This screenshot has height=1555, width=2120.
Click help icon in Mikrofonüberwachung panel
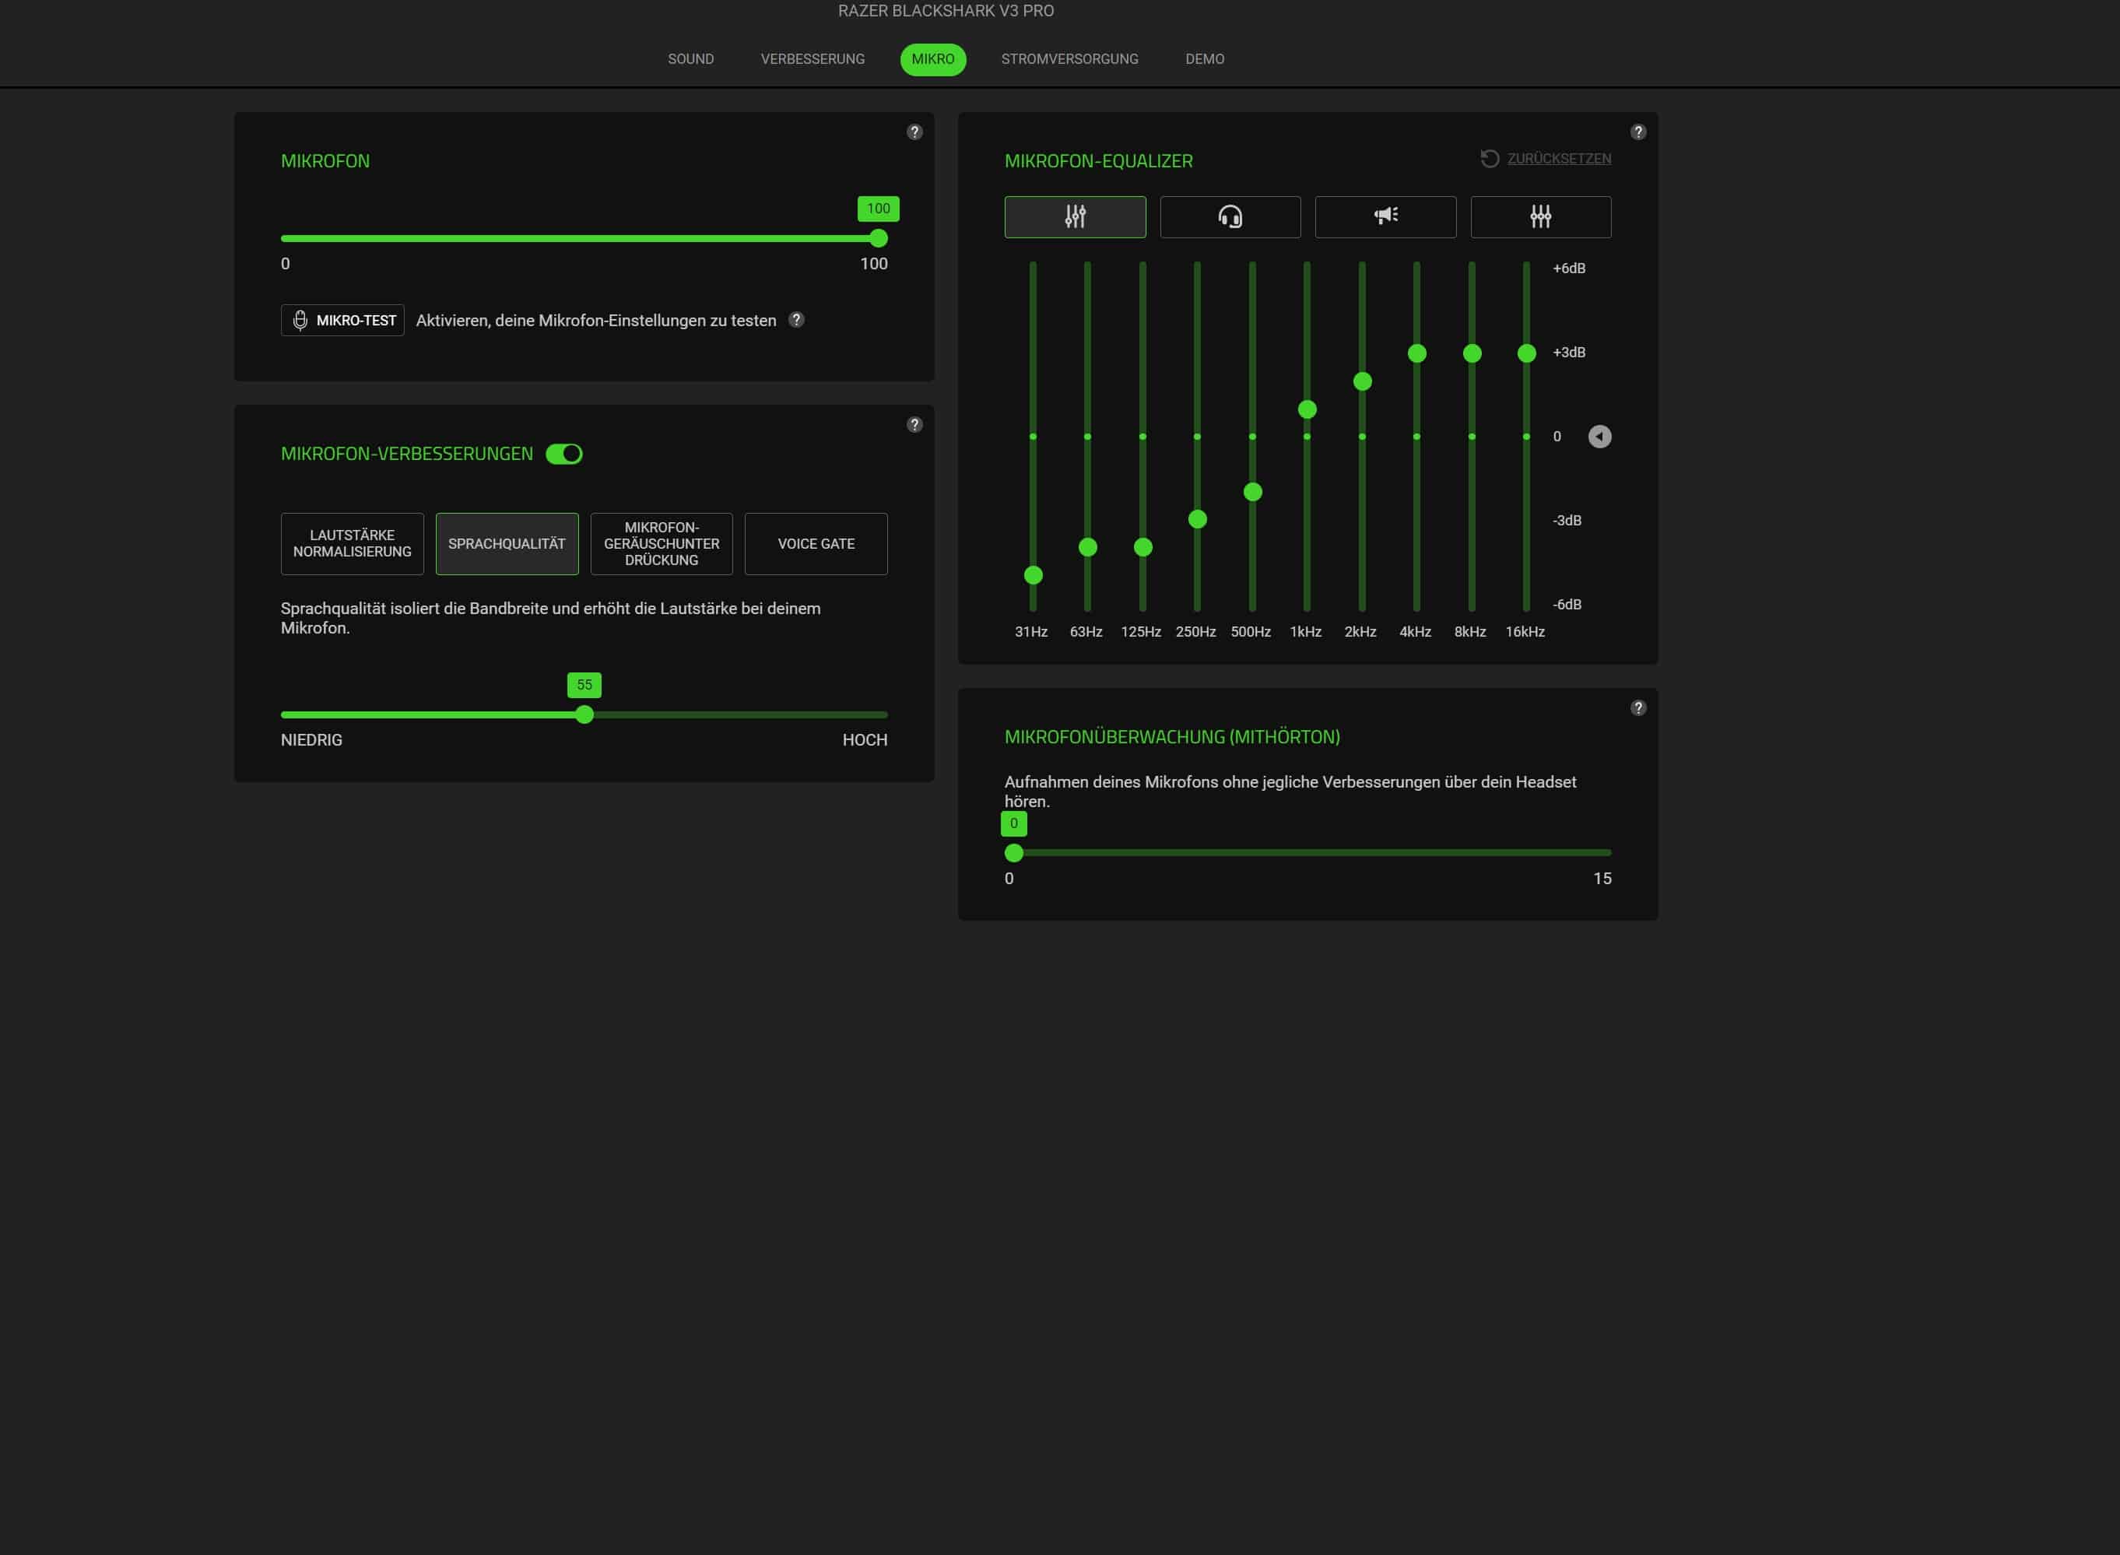1638,708
